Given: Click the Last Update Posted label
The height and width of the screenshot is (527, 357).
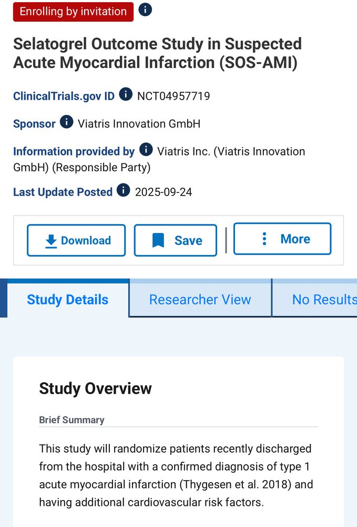Looking at the screenshot, I should 63,192.
